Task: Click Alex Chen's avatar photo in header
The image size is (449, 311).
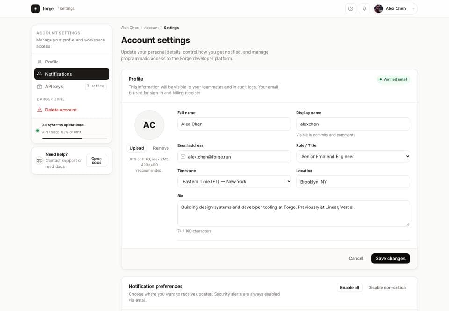Action: [378, 8]
